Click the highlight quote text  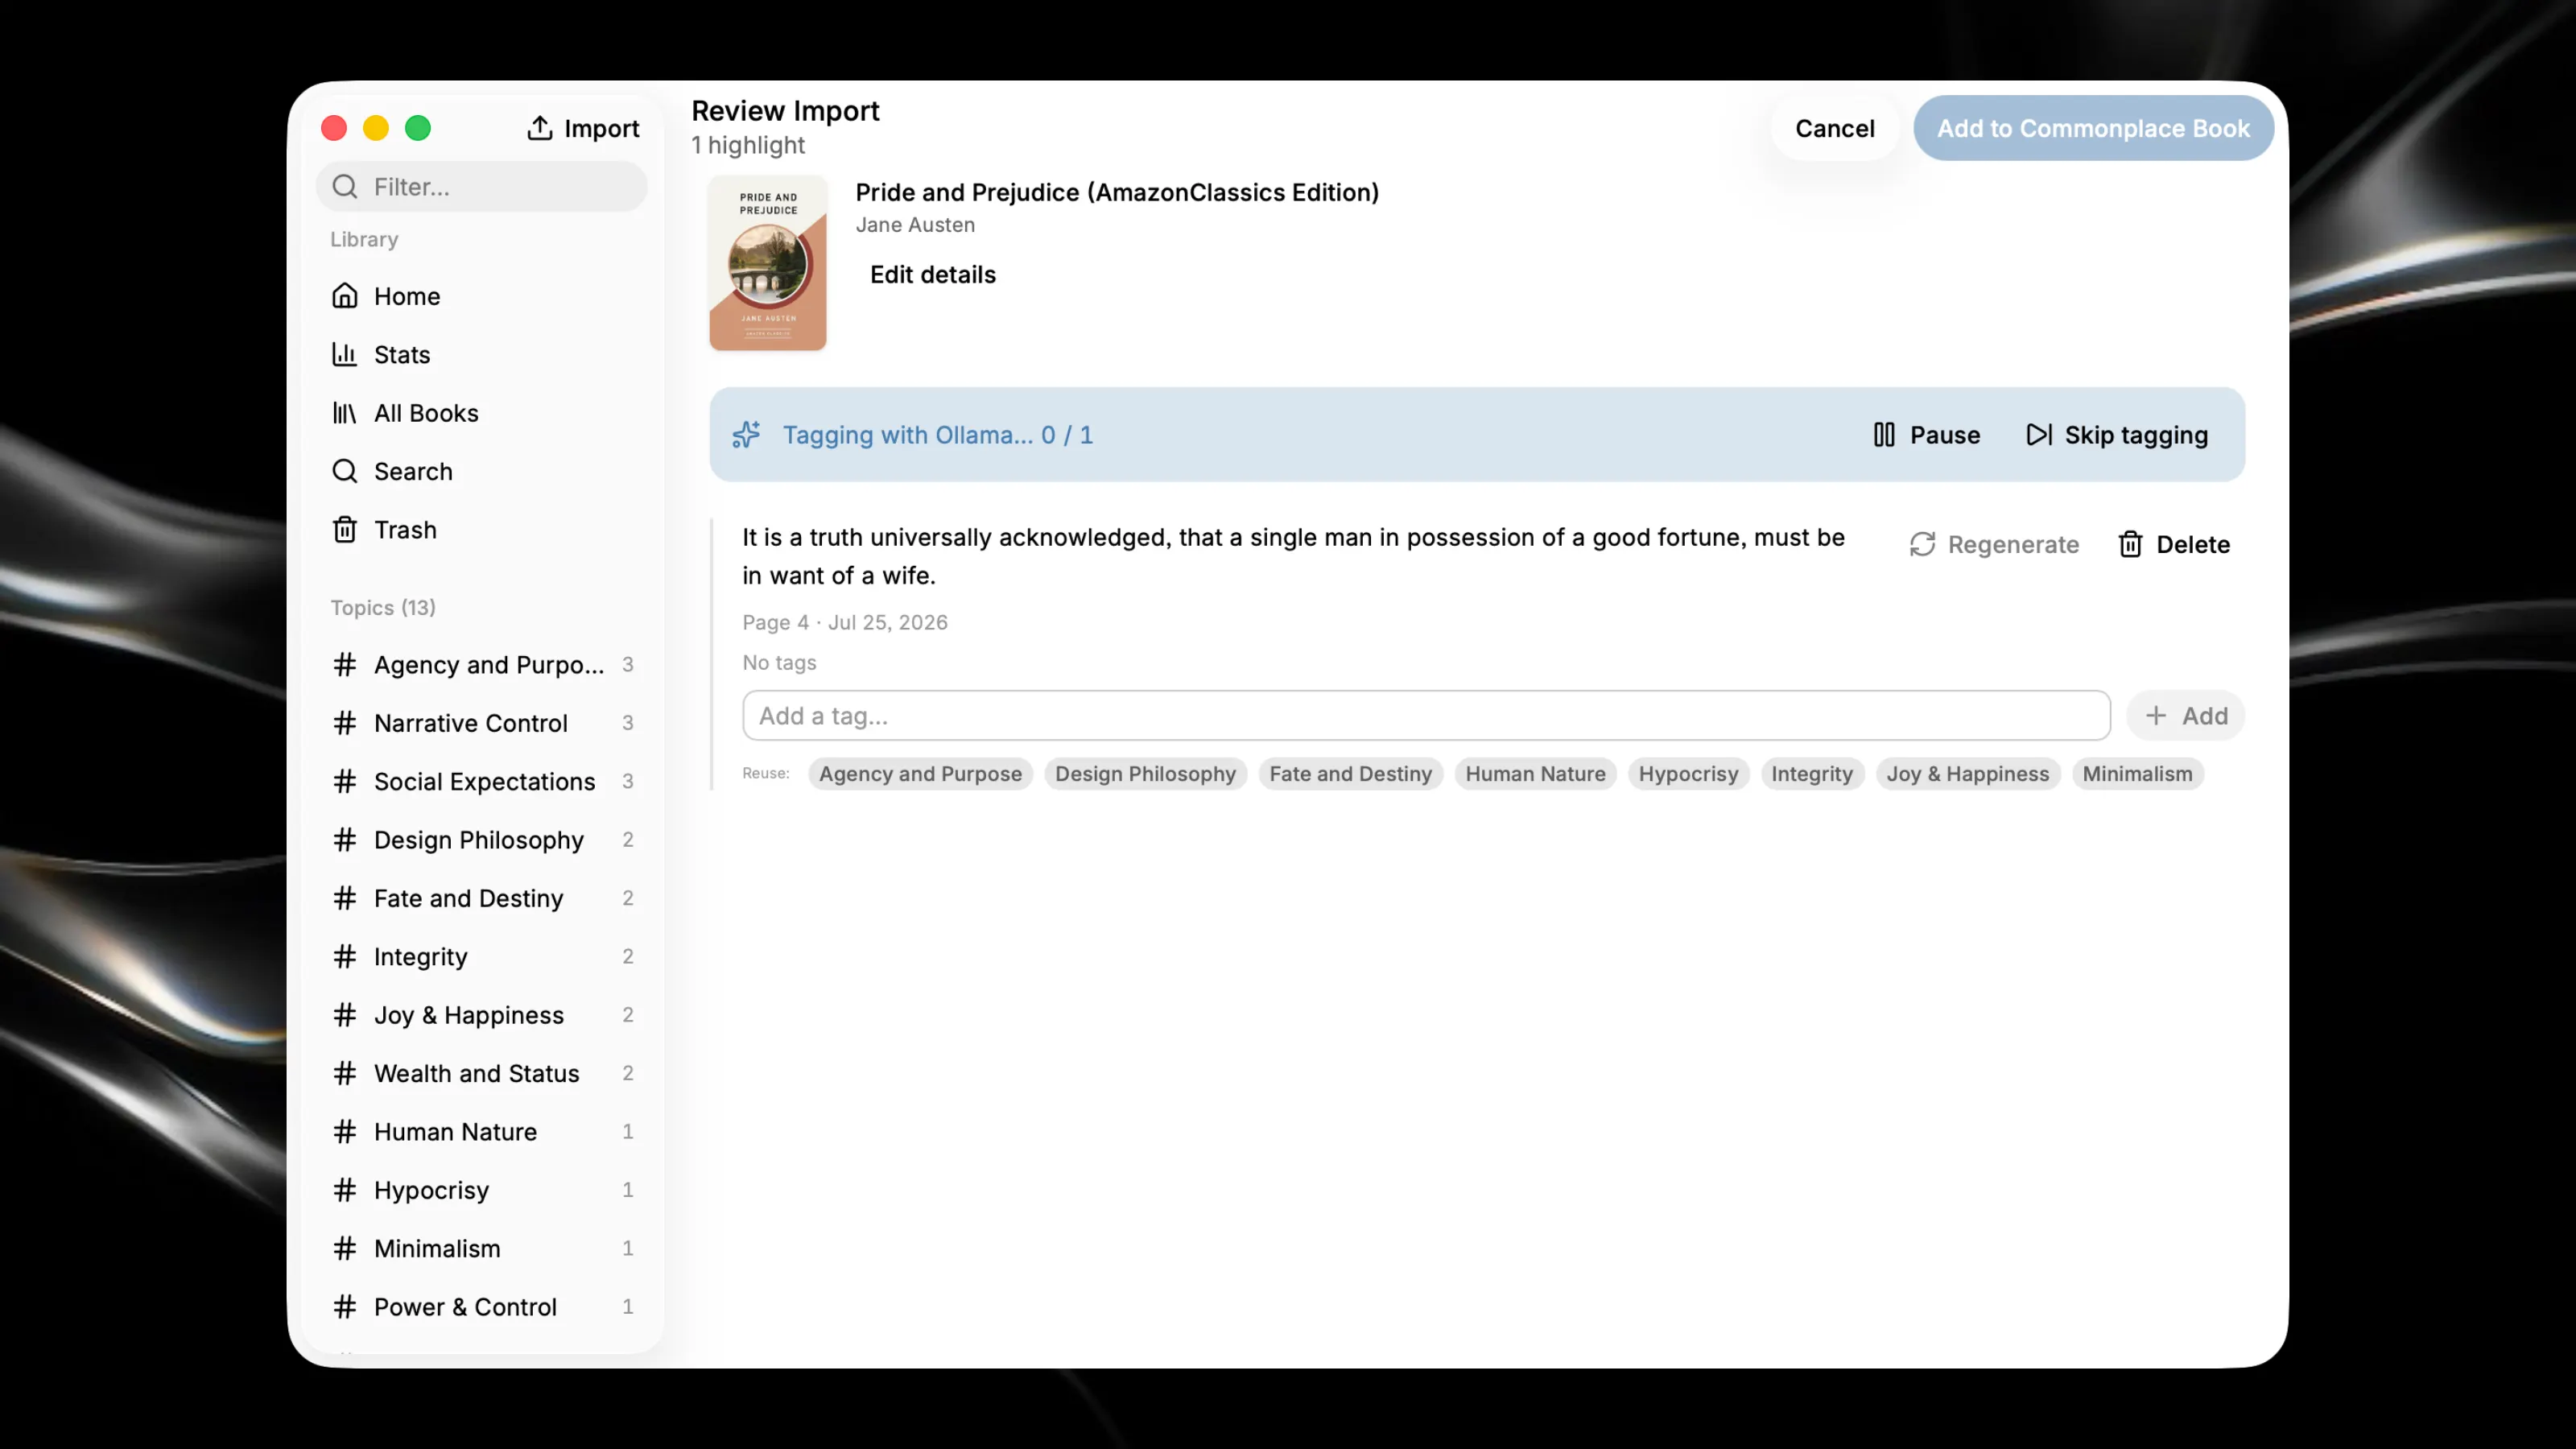[1293, 556]
